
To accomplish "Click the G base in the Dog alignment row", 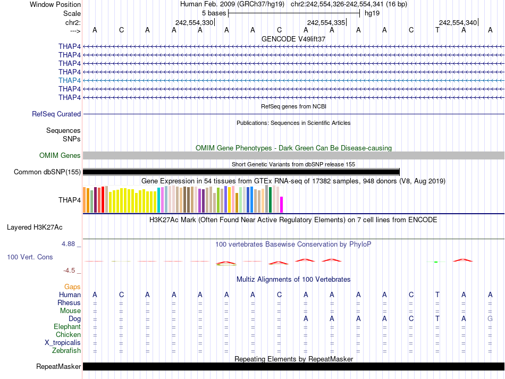I will [490, 318].
